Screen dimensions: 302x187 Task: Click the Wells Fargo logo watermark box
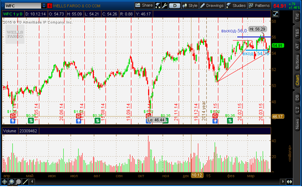pyautogui.click(x=15, y=34)
